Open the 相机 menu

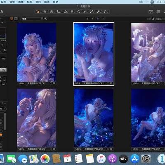pyautogui.click(x=29, y=2)
